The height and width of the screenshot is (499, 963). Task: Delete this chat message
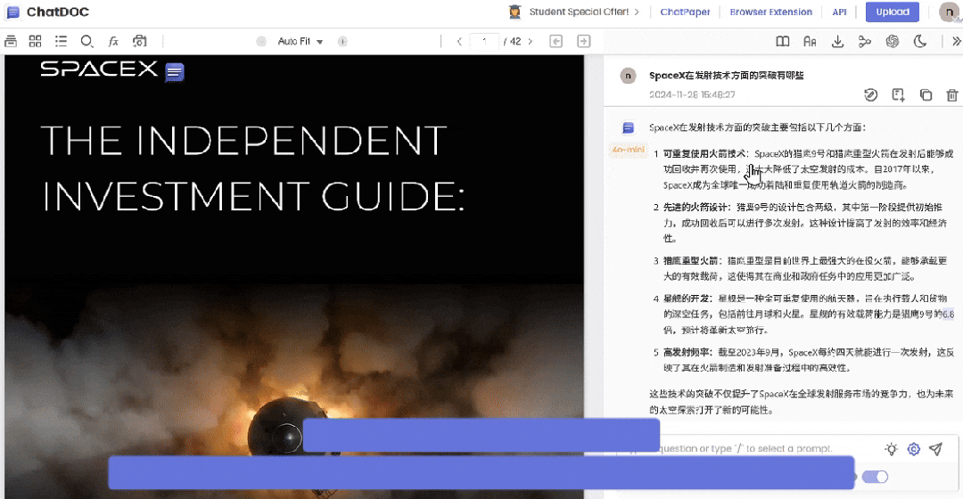[x=952, y=94]
